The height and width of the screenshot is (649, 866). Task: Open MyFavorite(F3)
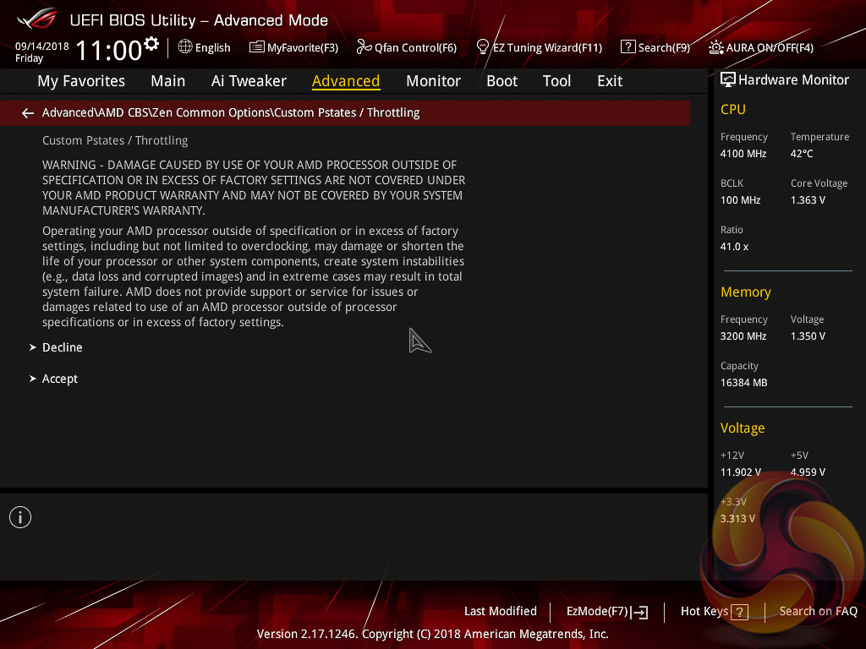(303, 48)
